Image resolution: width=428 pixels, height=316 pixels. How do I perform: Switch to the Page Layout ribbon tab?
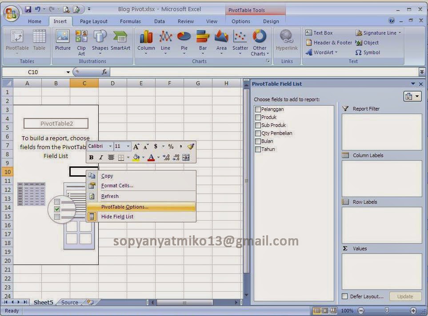pyautogui.click(x=92, y=21)
